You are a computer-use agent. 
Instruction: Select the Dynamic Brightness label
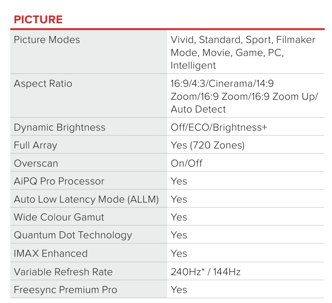coord(60,127)
